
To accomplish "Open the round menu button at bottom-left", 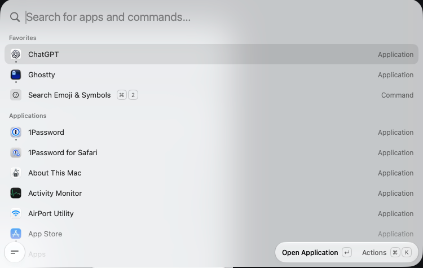I will 15,252.
